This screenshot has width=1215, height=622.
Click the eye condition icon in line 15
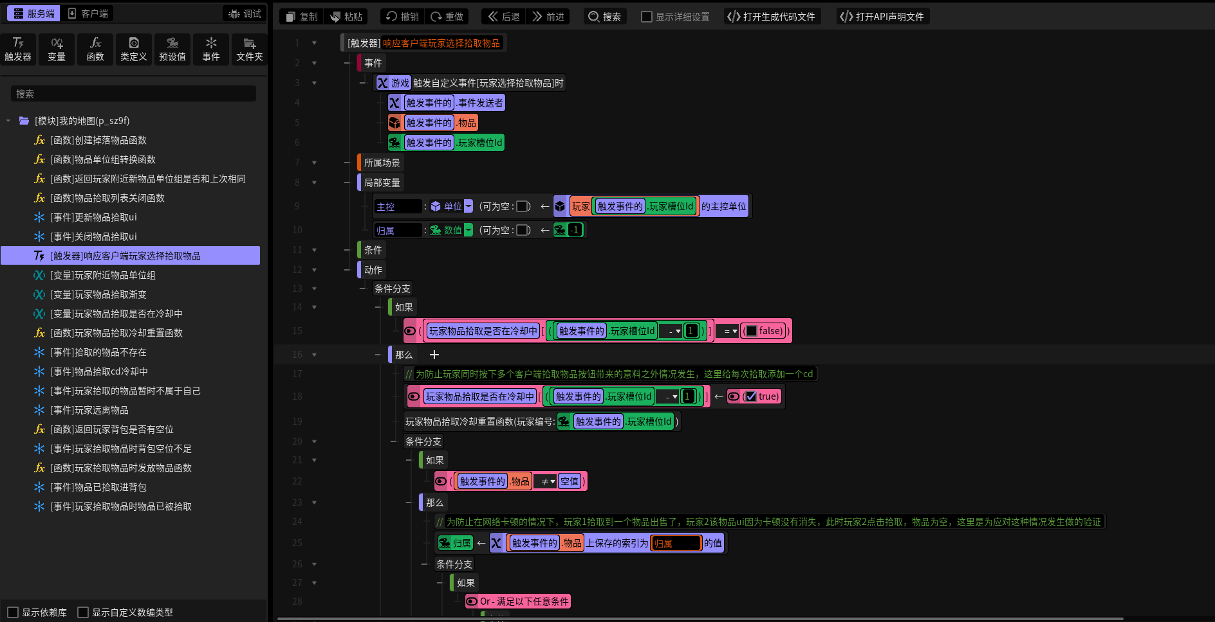click(x=410, y=331)
